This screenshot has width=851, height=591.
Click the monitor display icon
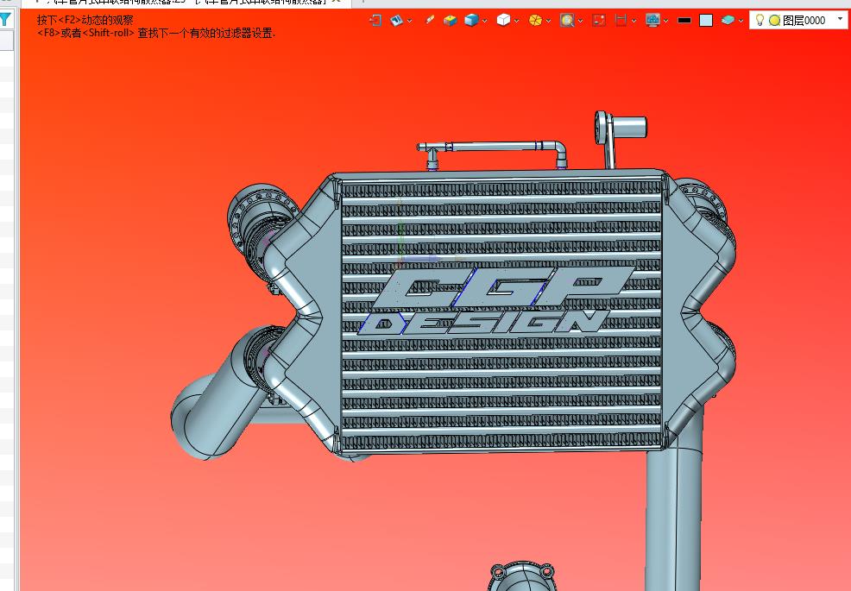[x=652, y=21]
